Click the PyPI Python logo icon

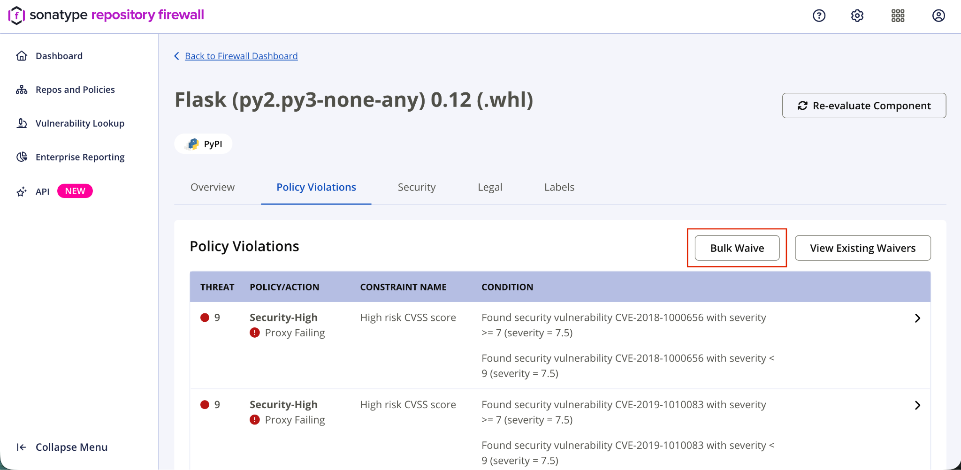(193, 144)
